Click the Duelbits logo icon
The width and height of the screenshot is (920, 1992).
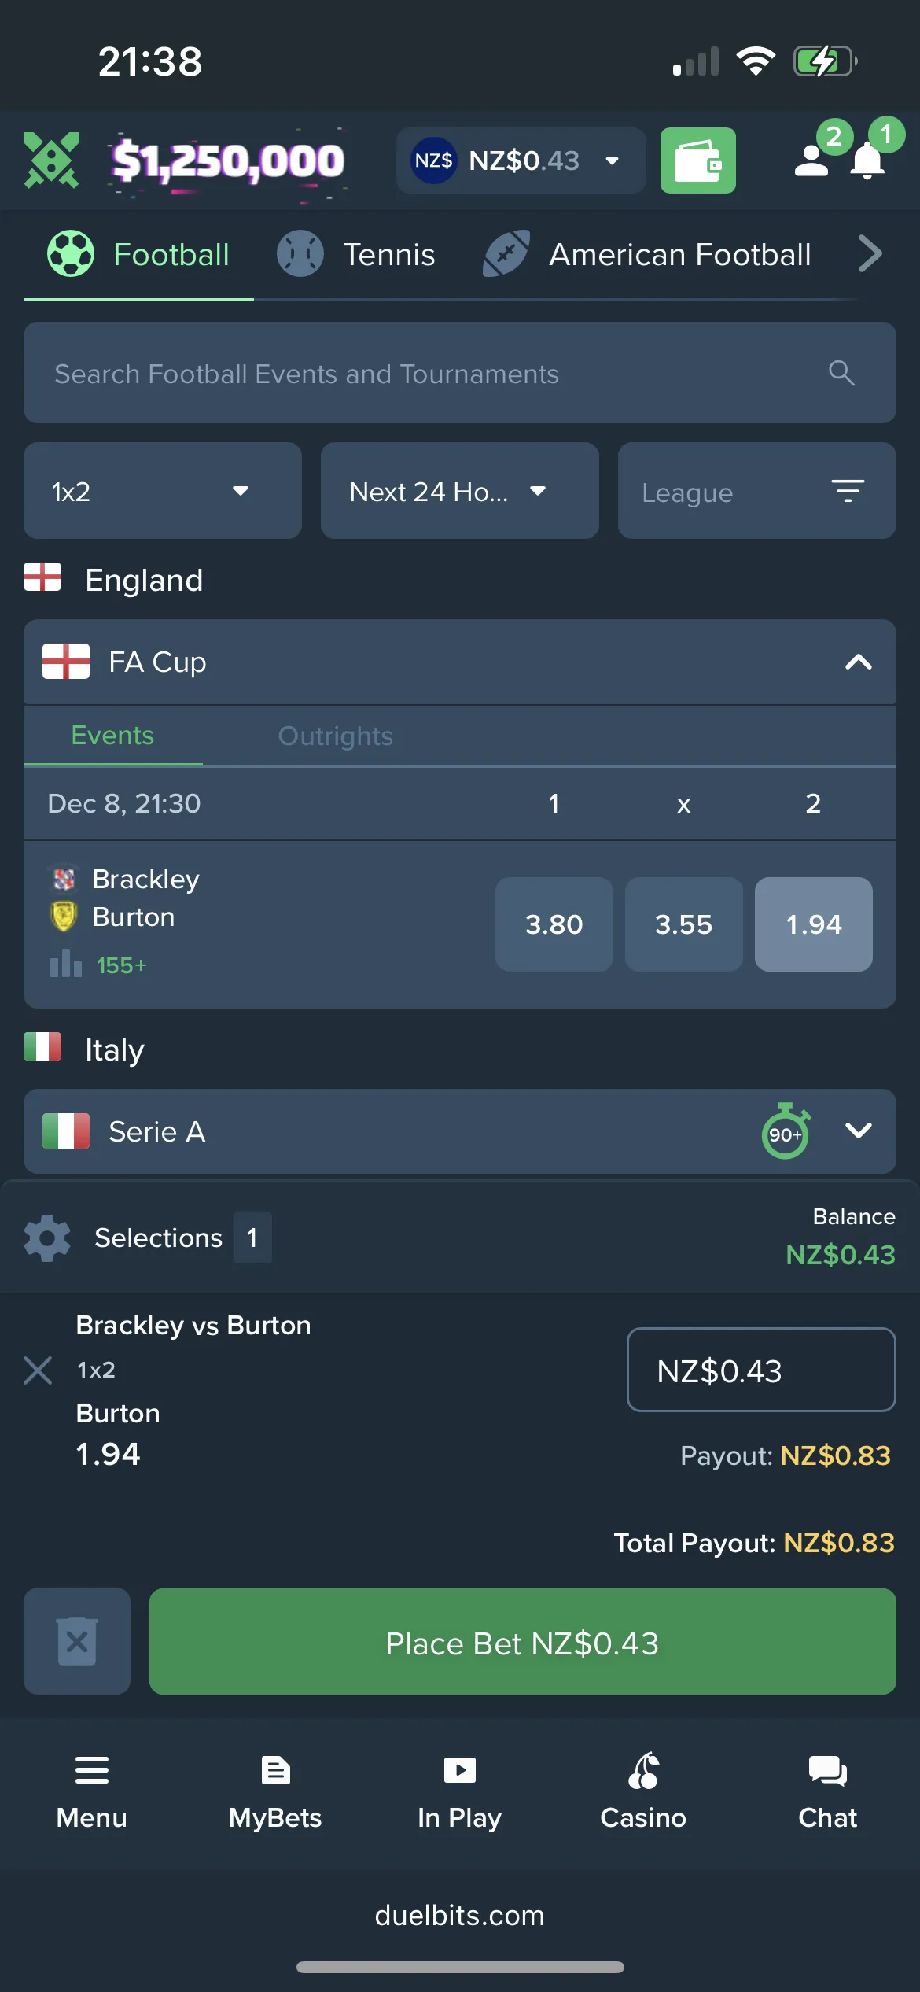click(x=52, y=160)
